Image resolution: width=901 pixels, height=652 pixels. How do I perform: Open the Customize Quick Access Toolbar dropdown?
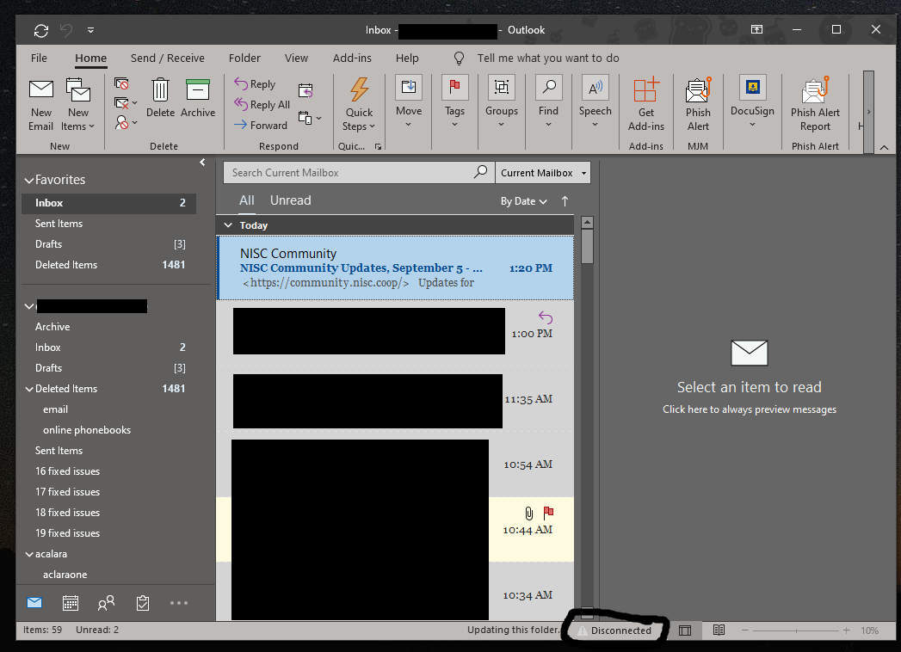pos(91,30)
